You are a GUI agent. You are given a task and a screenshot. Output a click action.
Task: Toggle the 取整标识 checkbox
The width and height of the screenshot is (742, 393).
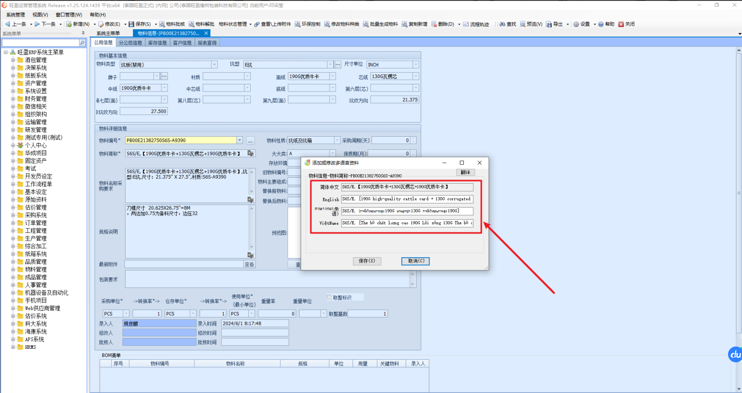coord(329,297)
